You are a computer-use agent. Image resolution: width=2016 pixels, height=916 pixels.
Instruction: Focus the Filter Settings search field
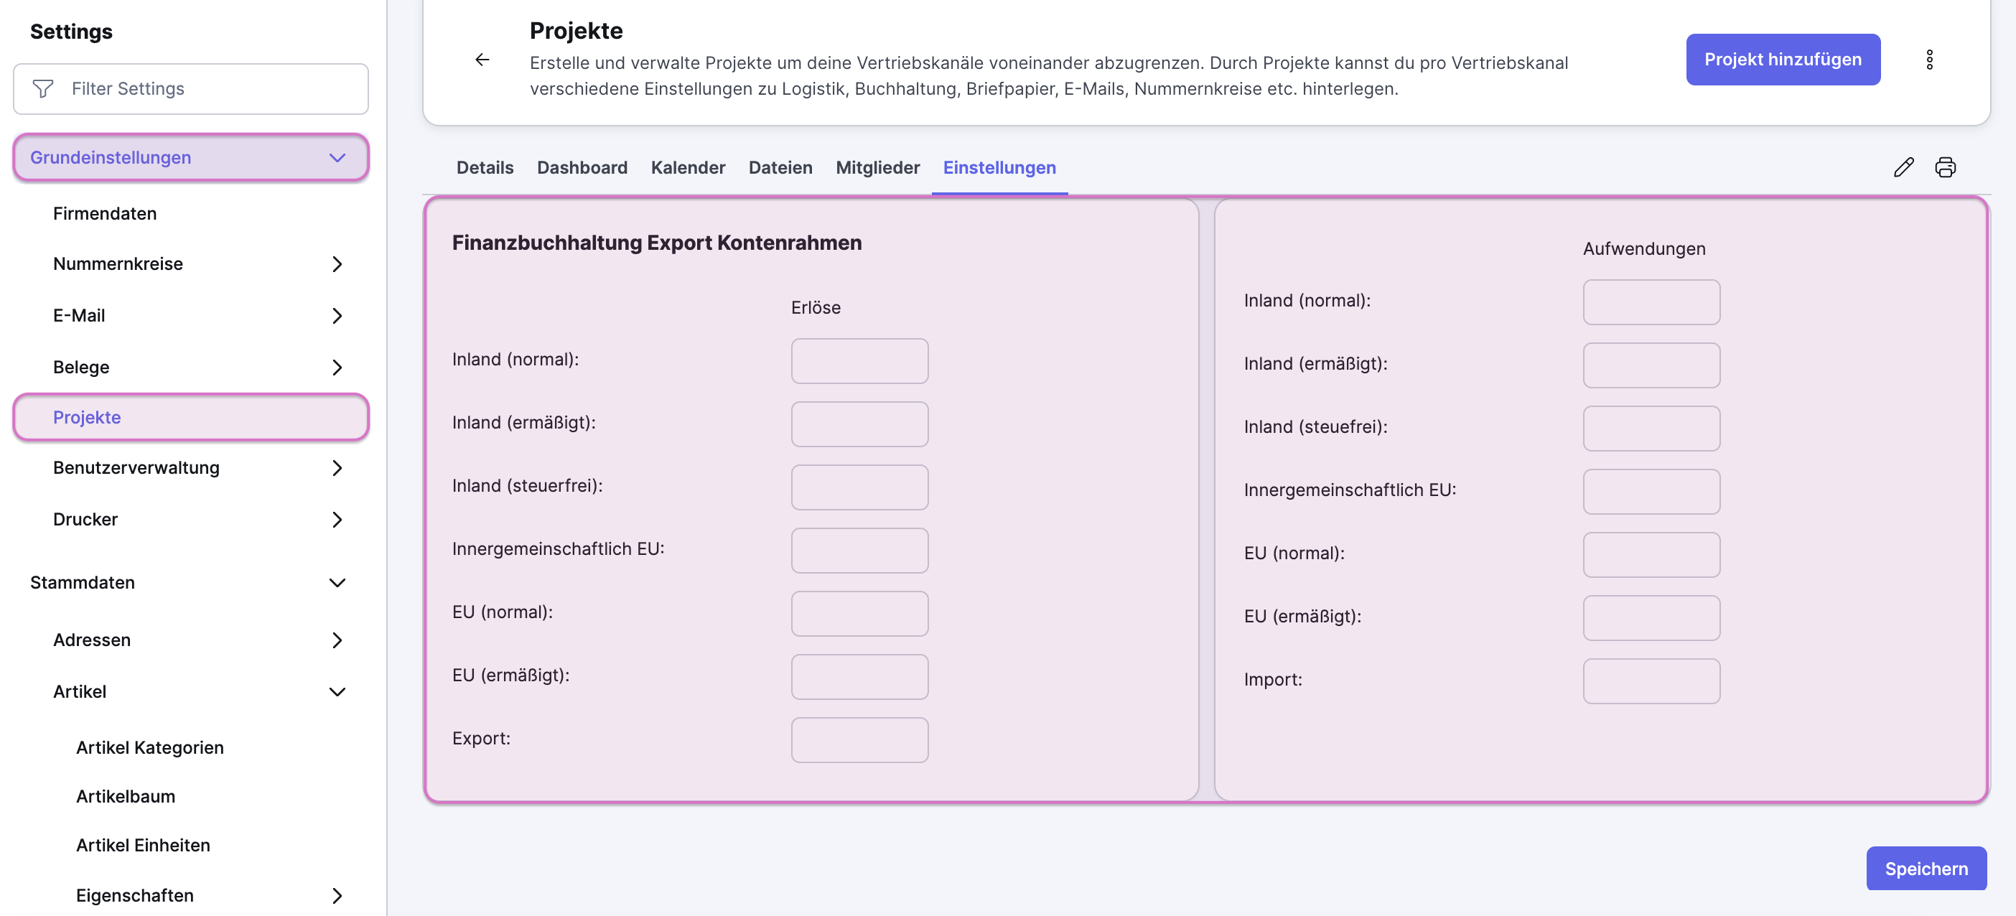pos(191,89)
